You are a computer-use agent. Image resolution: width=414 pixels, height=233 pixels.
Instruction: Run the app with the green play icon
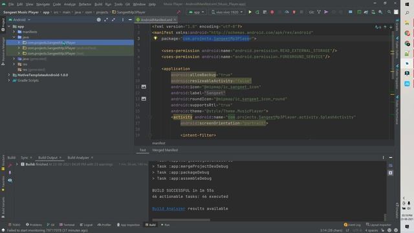pyautogui.click(x=250, y=12)
